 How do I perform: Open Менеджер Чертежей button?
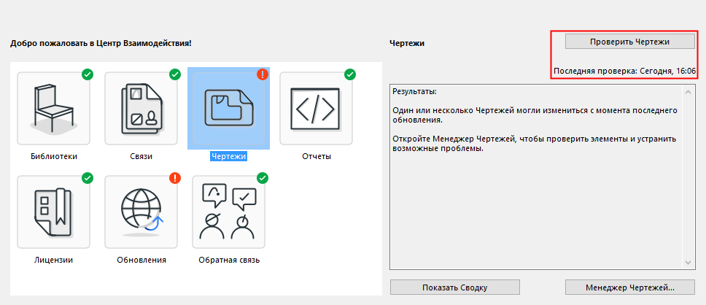click(630, 287)
